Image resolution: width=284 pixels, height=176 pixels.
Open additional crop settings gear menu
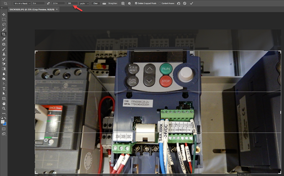(129, 3)
